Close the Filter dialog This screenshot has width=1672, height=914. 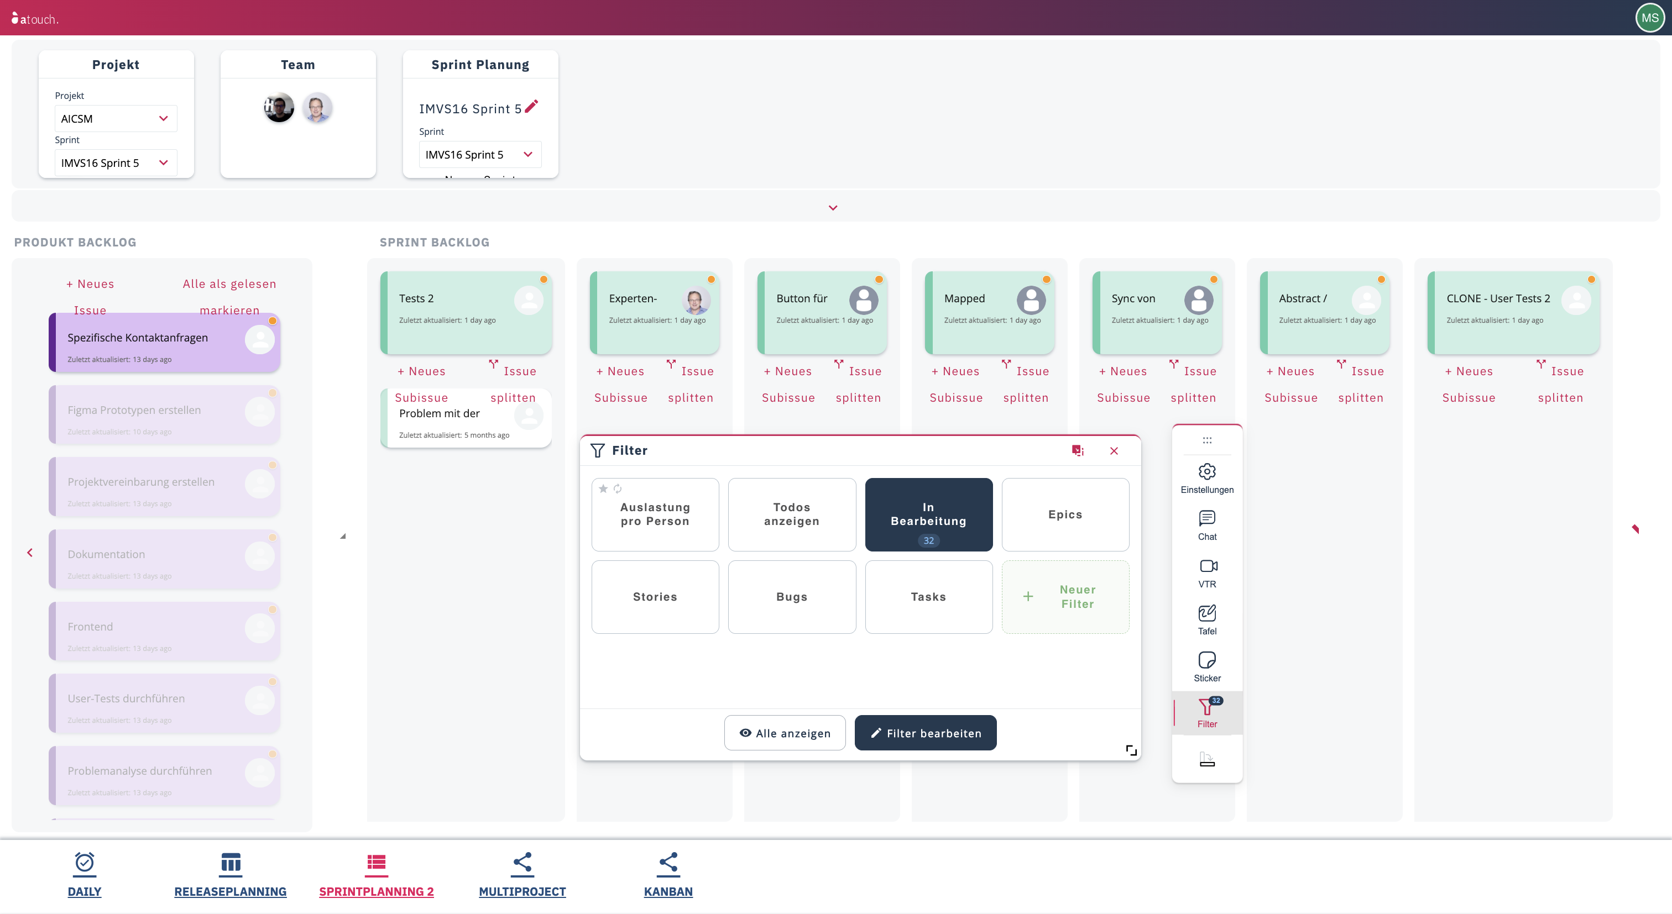(1114, 450)
